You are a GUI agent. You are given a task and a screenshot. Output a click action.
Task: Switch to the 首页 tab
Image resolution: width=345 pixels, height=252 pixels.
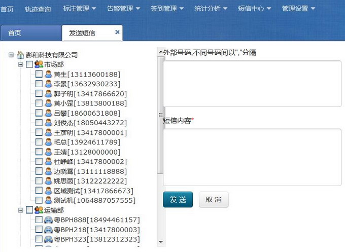click(15, 33)
